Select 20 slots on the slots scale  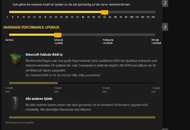(51, 17)
